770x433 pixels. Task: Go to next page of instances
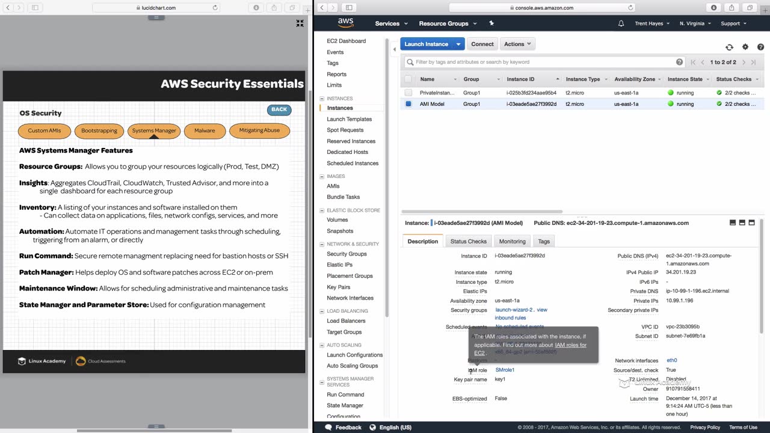pyautogui.click(x=744, y=62)
